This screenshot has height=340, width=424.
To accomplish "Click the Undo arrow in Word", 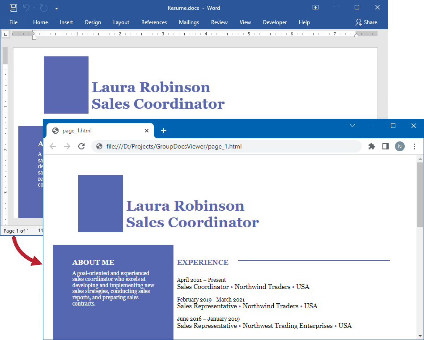I will 26,8.
